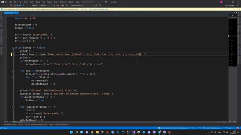Open the Output tab
The width and height of the screenshot is (241, 135).
point(51,124)
